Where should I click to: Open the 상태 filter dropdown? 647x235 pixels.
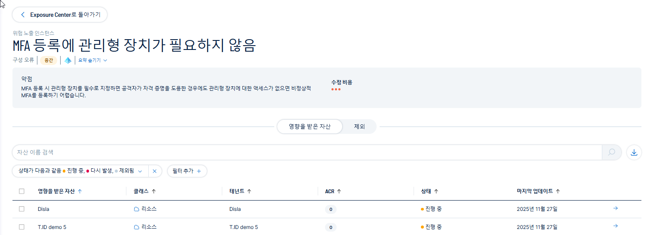81,171
